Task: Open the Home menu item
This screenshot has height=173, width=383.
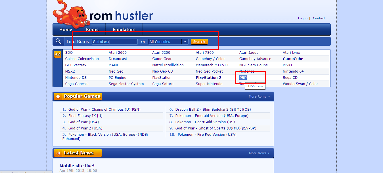Action: tap(66, 30)
